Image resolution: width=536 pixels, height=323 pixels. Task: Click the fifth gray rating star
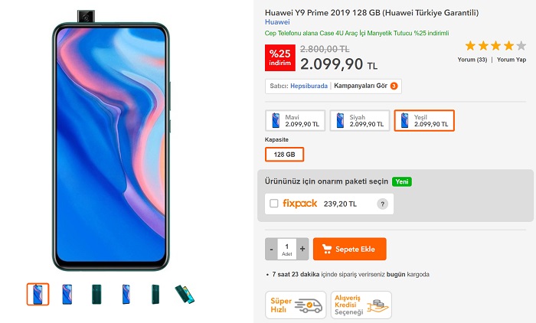[x=521, y=45]
